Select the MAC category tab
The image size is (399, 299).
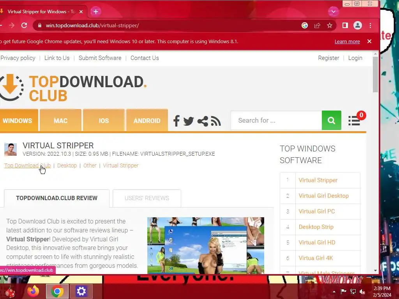(60, 120)
